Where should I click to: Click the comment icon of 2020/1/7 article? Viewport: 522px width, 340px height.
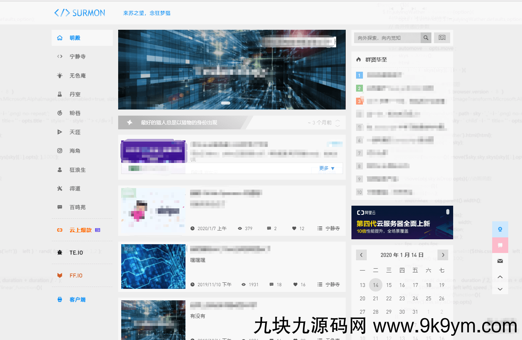click(x=269, y=229)
